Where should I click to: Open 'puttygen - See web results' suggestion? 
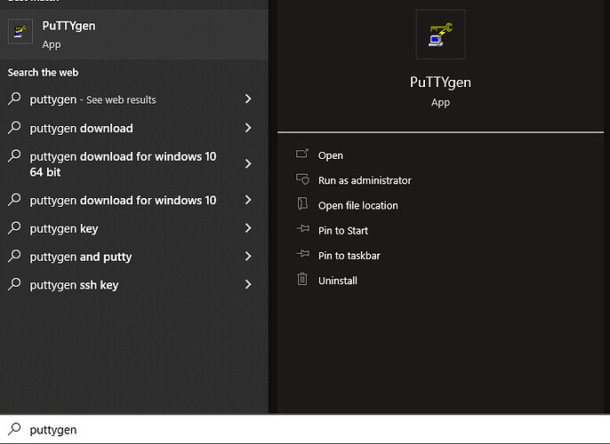133,99
